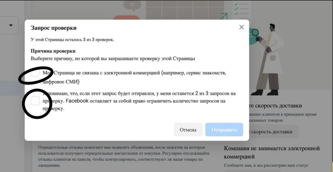Check the 'Я понимаю' acknowledgement checkbox
This screenshot has width=333, height=172.
click(x=35, y=101)
